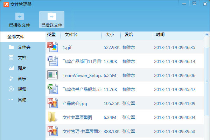Filter by 图片 category

(23, 68)
